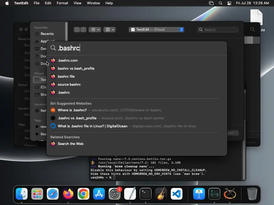274x205 pixels.
Task: Open App Store from the Dock
Action: click(x=99, y=194)
